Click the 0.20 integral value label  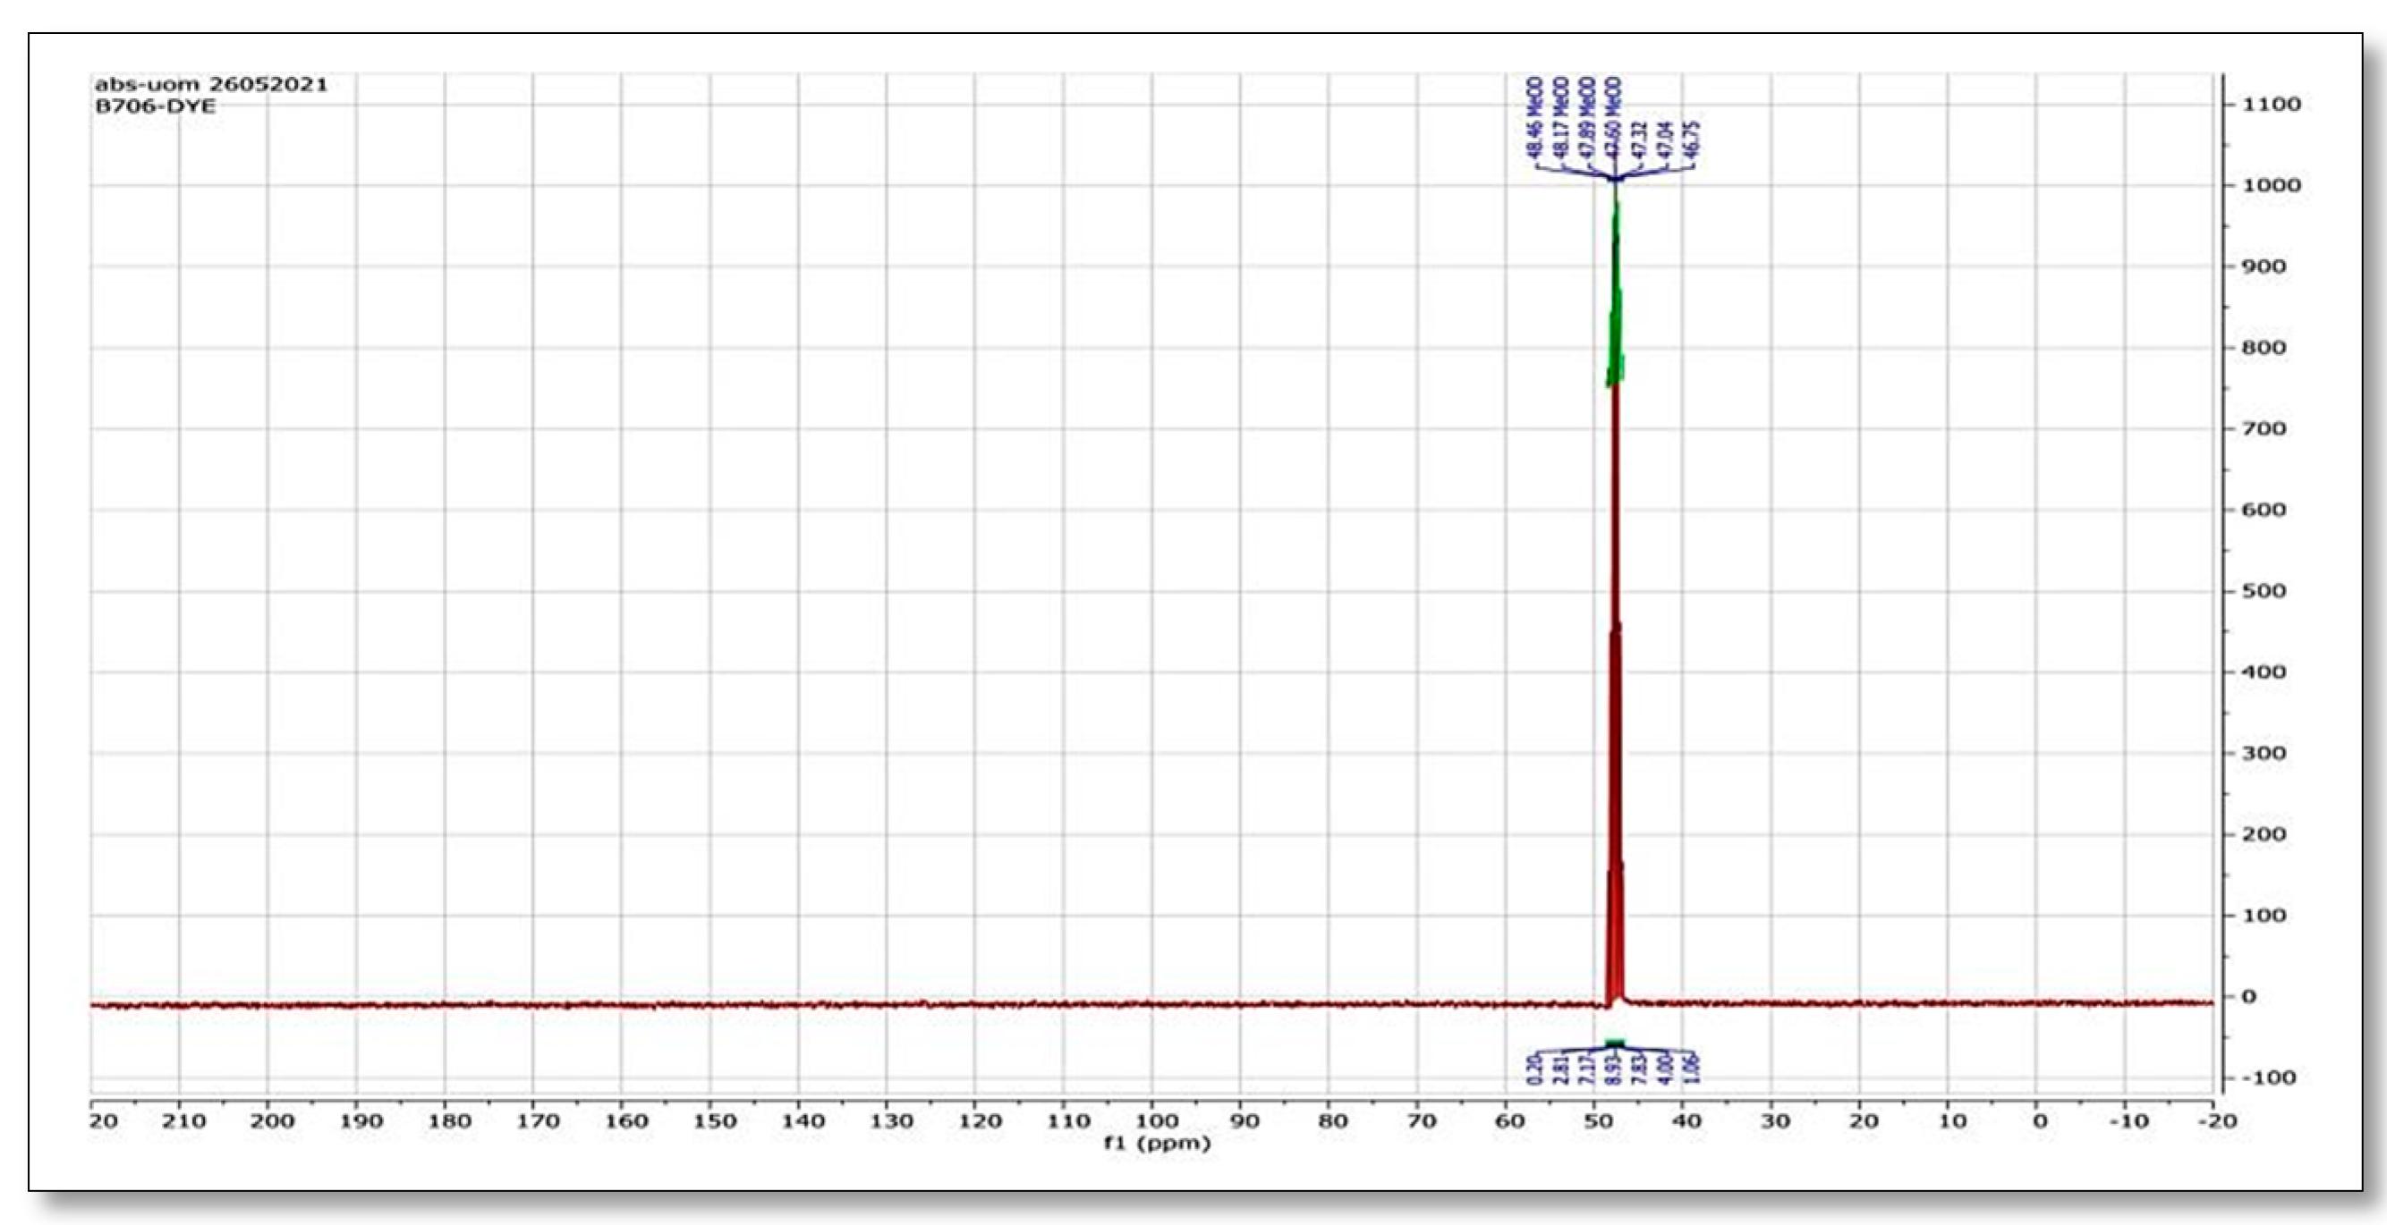point(1534,1069)
